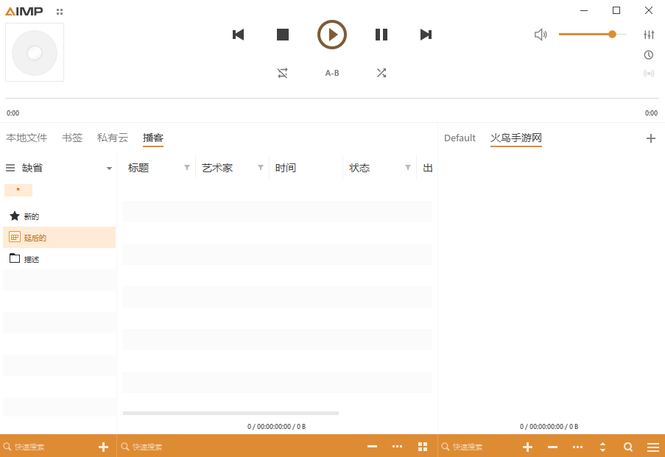Switch table view with grid icon
Screen dimensions: 665x457
[423, 447]
